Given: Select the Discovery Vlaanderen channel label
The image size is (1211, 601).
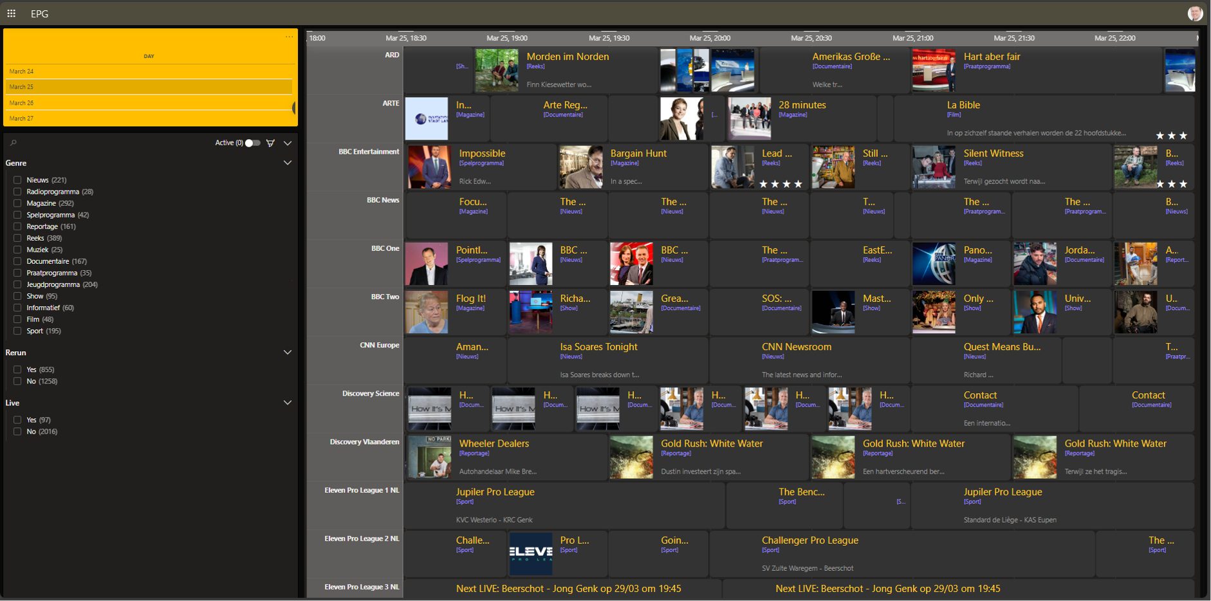Looking at the screenshot, I should pyautogui.click(x=364, y=442).
